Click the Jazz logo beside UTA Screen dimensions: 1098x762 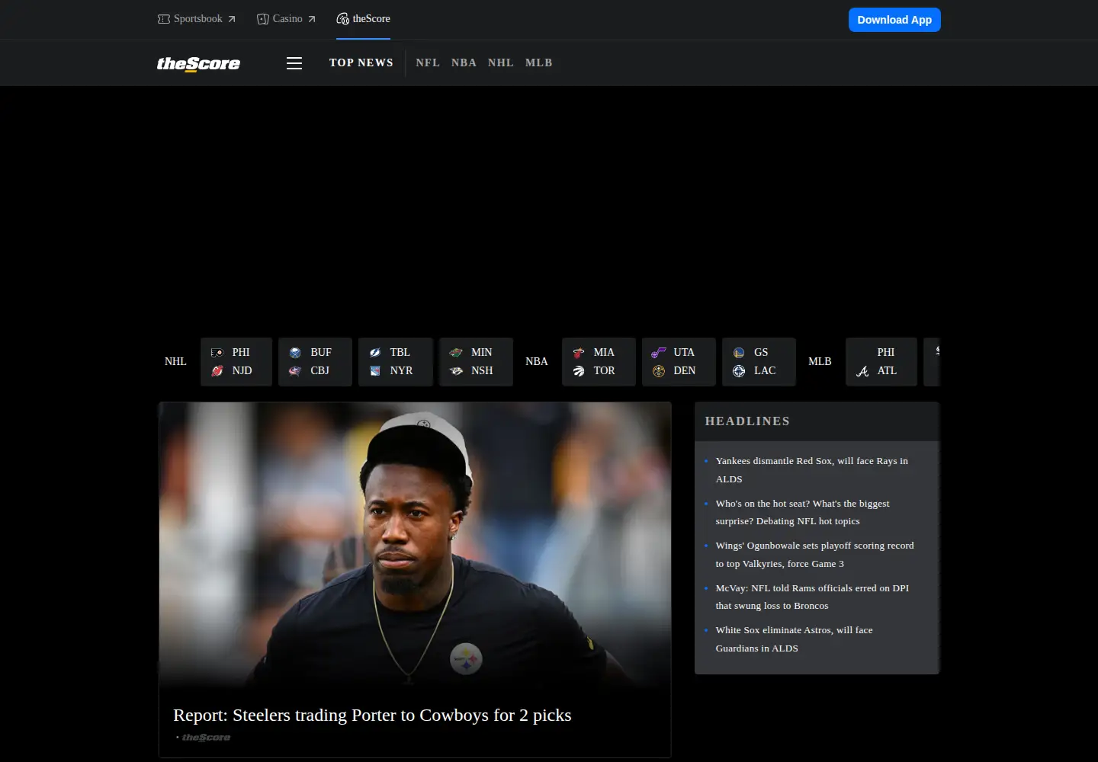pyautogui.click(x=659, y=353)
